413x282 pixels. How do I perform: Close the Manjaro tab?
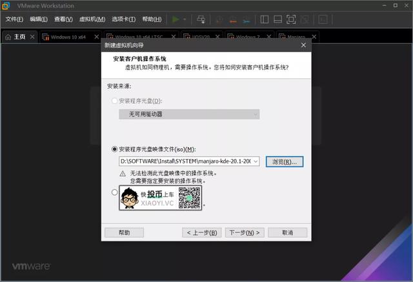click(314, 37)
